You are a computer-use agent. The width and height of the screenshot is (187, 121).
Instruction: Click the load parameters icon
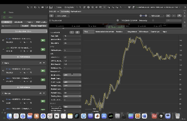pos(72,32)
